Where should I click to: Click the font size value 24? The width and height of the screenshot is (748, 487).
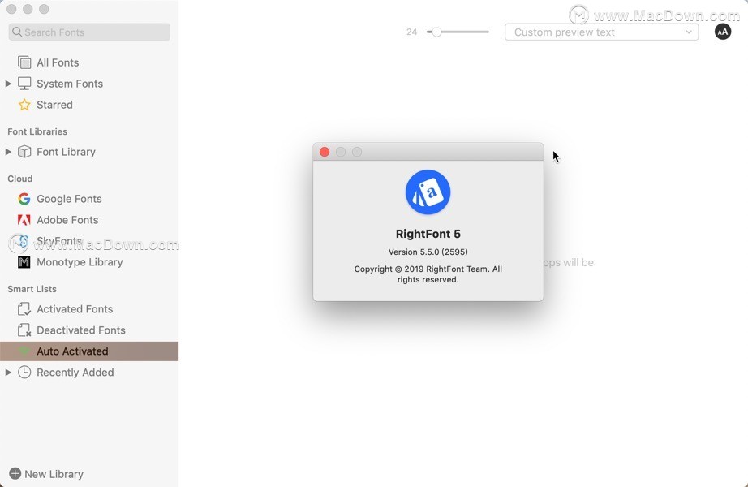411,32
